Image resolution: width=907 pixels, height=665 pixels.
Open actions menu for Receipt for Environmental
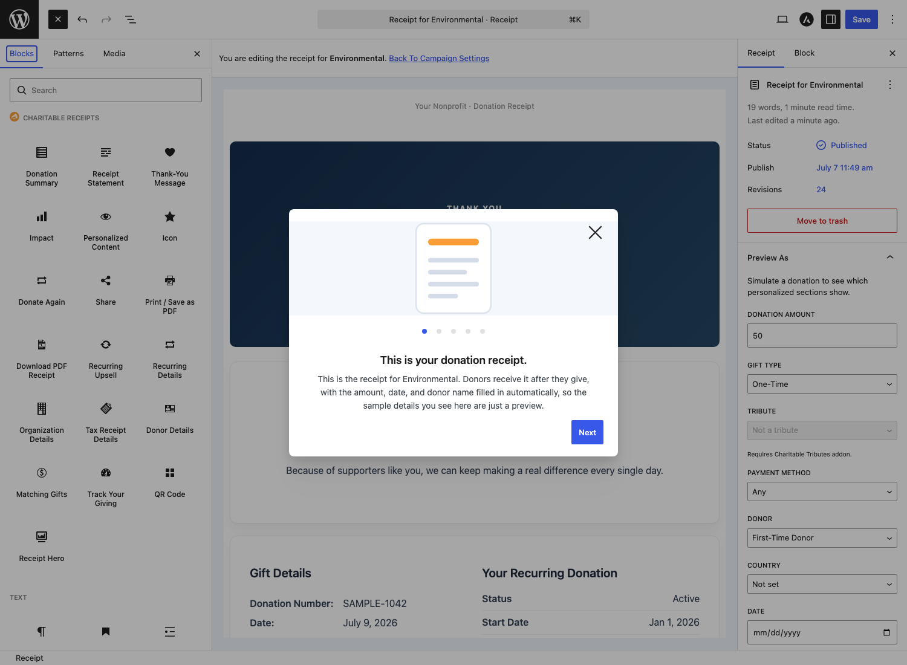pos(890,85)
